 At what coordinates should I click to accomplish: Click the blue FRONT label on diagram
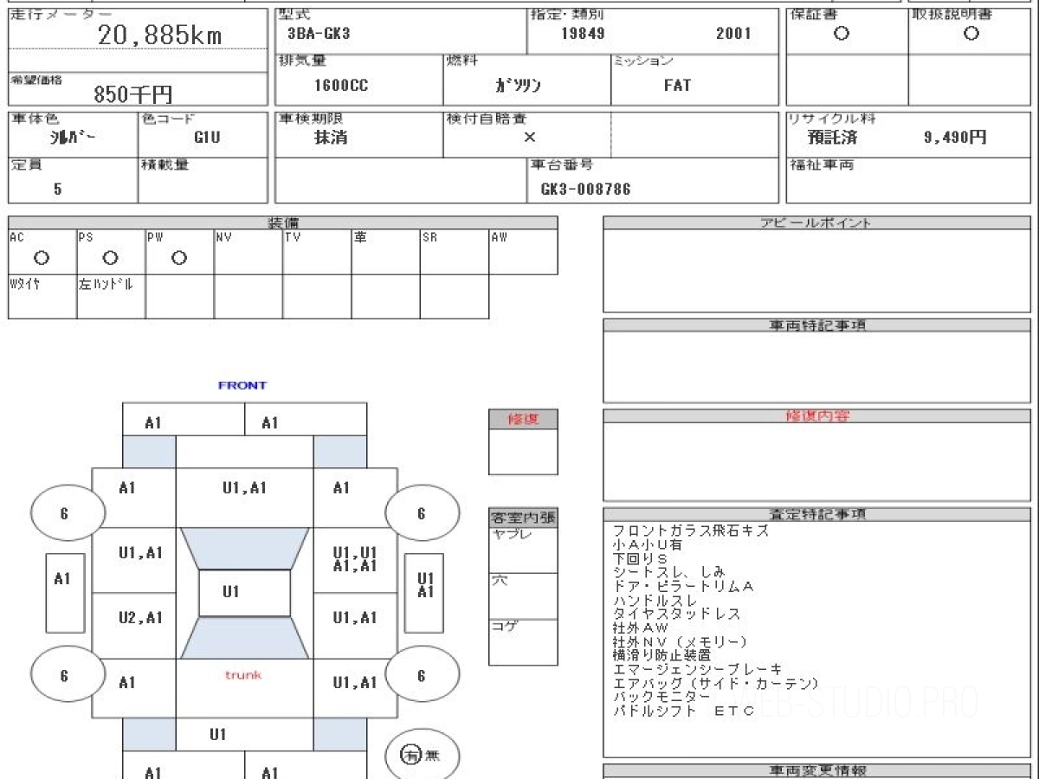pos(242,385)
